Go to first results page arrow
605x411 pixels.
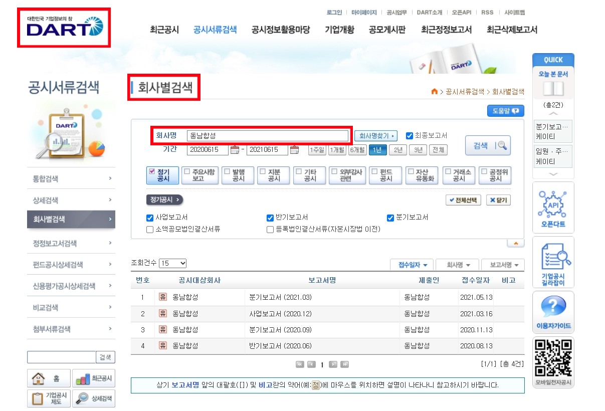pos(300,364)
